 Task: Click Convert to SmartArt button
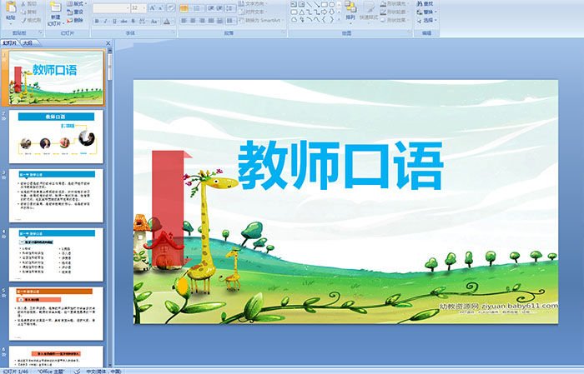(x=262, y=20)
